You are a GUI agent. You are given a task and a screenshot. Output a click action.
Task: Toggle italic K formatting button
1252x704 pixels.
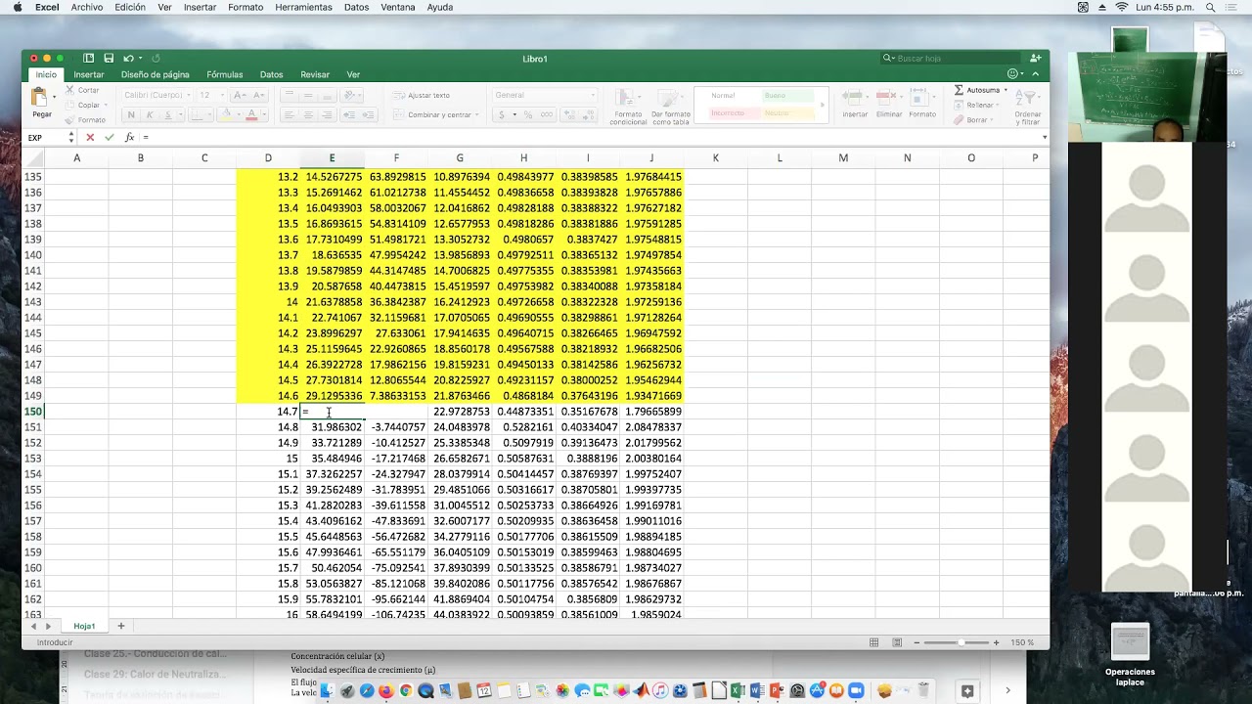click(149, 114)
